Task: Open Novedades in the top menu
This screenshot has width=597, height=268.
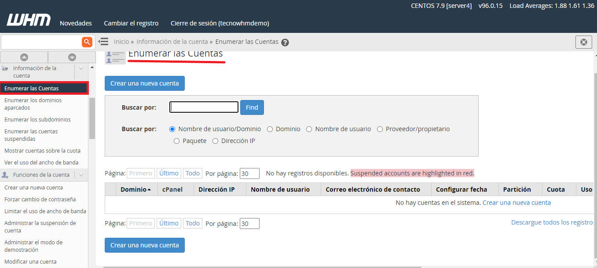Action: tap(76, 23)
